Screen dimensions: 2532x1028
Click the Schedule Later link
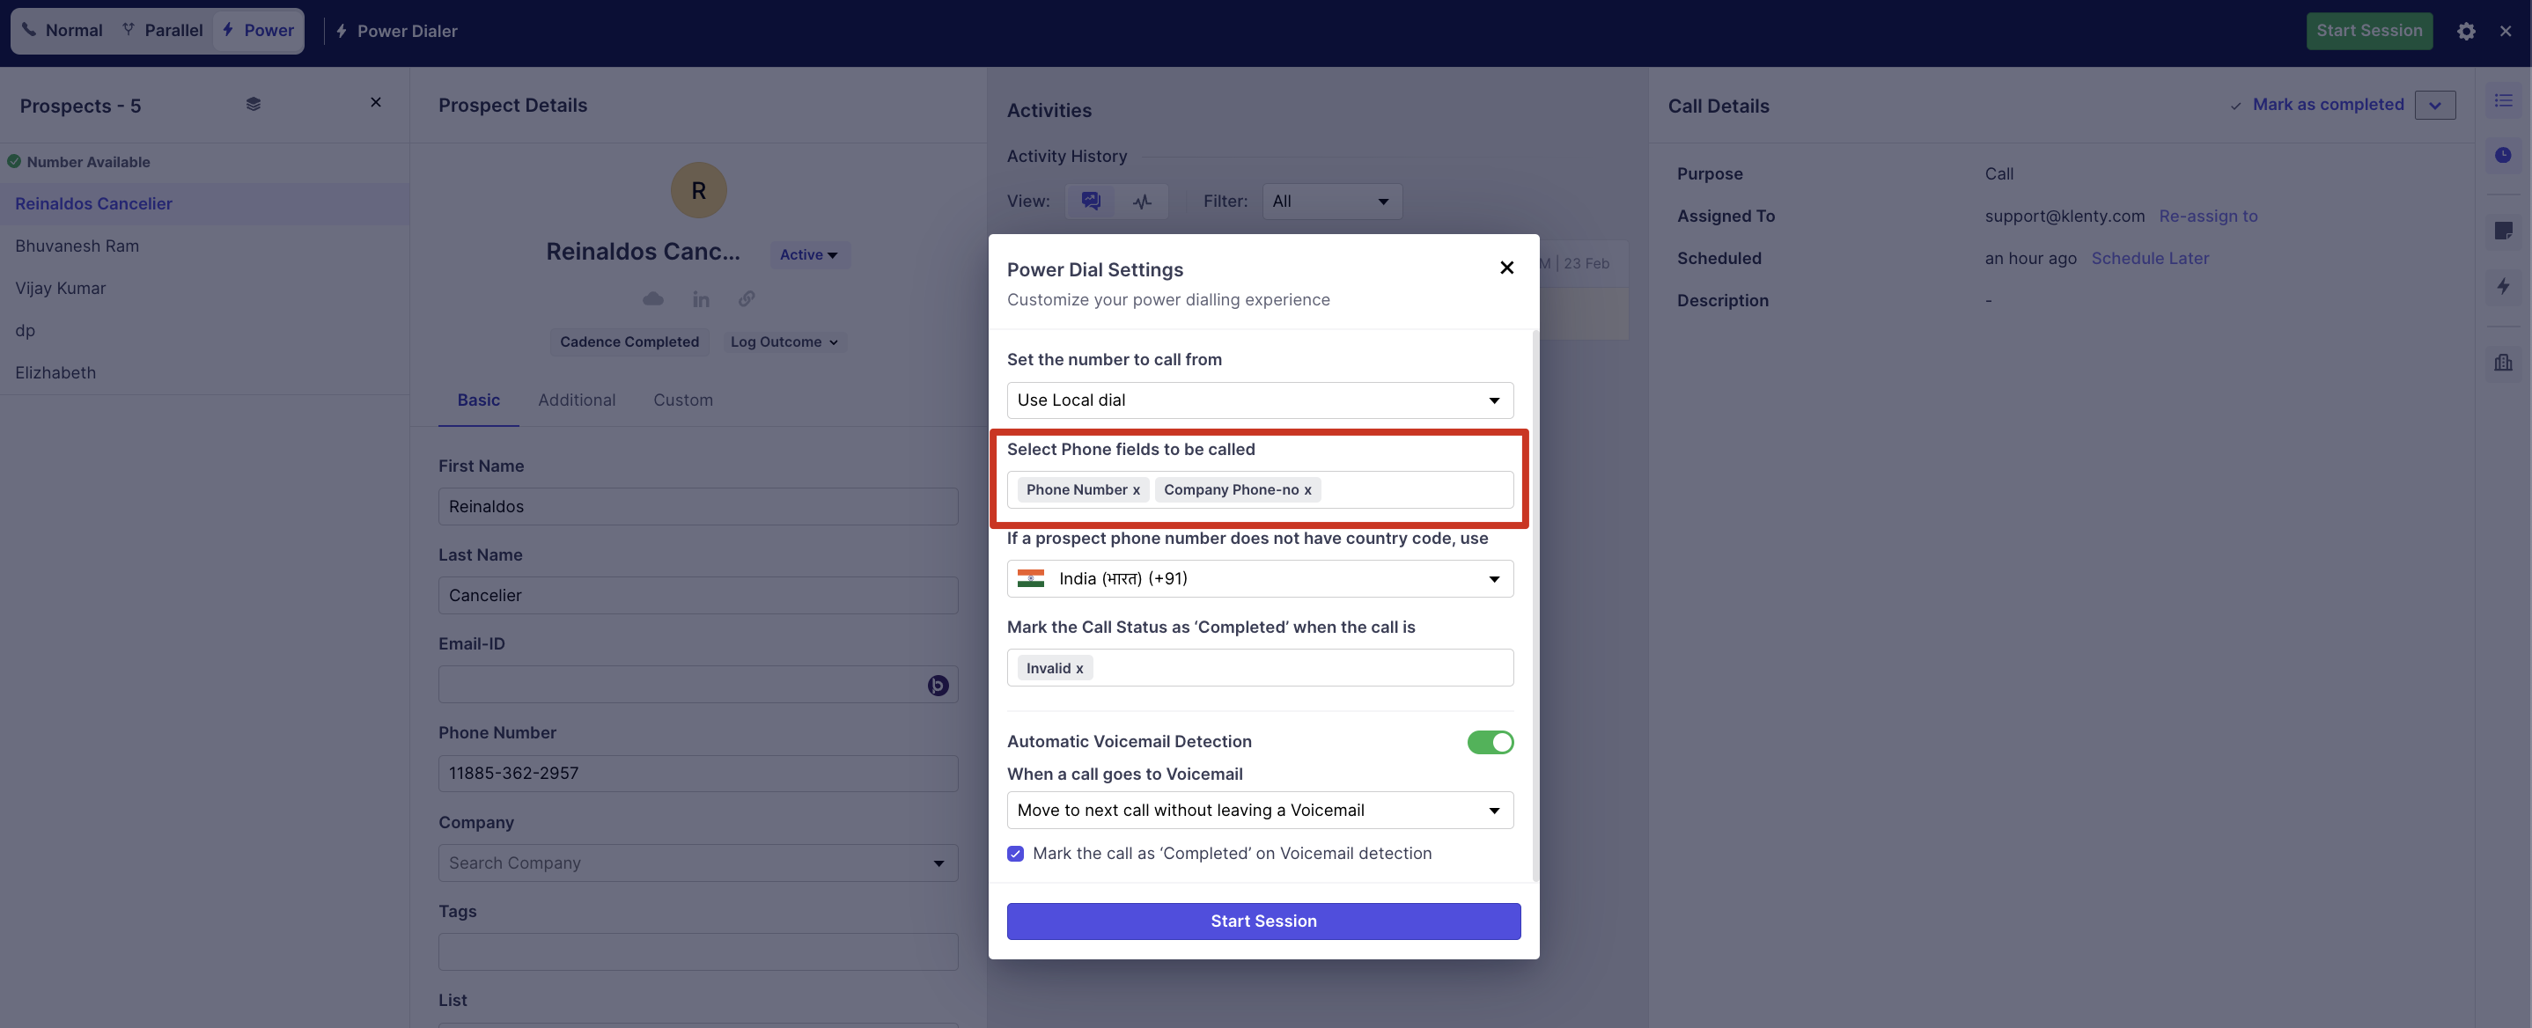pyautogui.click(x=2149, y=259)
